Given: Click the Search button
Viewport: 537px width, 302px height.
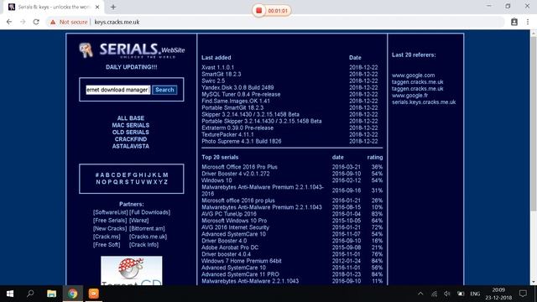Looking at the screenshot, I should pos(164,90).
